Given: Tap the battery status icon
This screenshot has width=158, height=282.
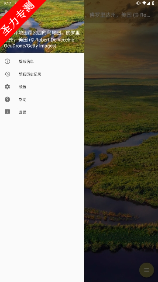Looking at the screenshot, I should click(153, 3).
